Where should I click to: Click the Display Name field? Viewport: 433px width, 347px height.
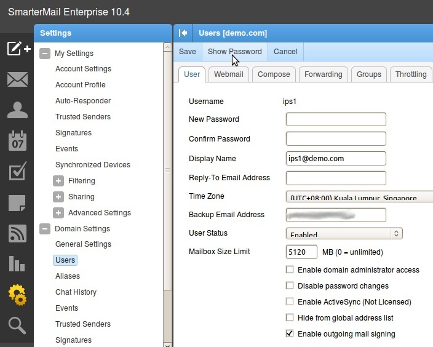click(x=336, y=158)
